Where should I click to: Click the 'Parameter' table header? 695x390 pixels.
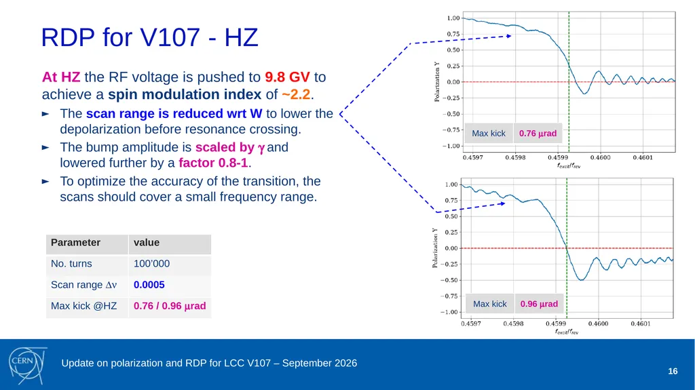click(87, 244)
